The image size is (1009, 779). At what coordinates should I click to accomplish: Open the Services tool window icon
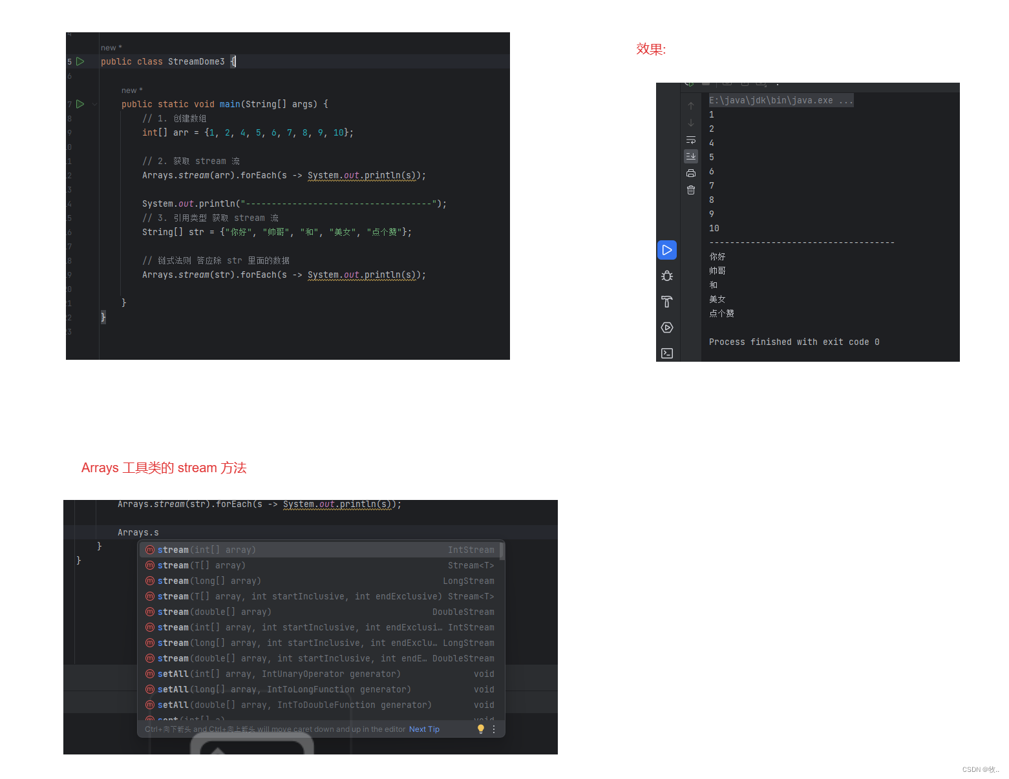tap(667, 327)
